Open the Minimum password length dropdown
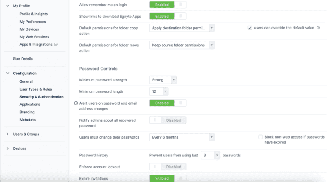The height and width of the screenshot is (182, 331). click(159, 91)
